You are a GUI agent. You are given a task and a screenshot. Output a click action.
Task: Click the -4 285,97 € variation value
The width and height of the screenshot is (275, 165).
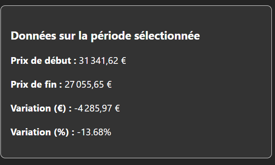pos(97,108)
